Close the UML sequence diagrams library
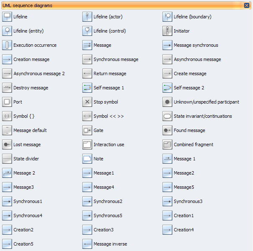Screen dimensions: 253x251 point(247,5)
